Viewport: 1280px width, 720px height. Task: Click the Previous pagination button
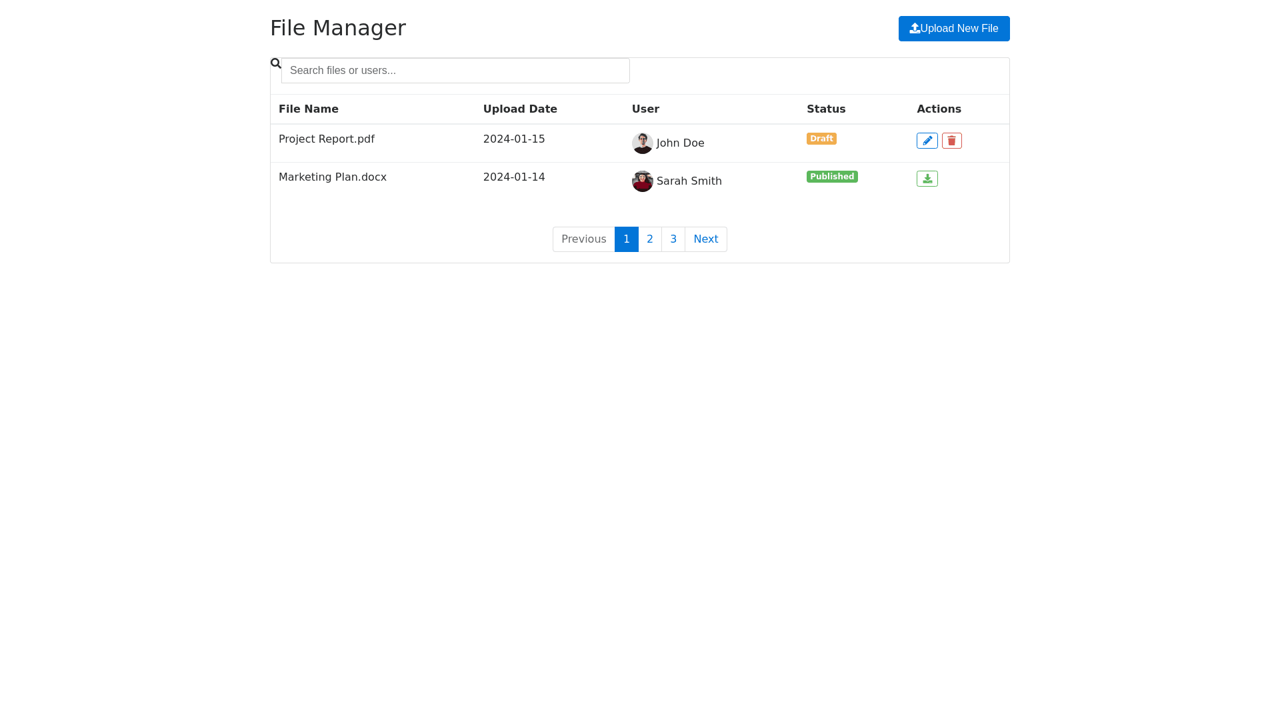click(x=583, y=239)
